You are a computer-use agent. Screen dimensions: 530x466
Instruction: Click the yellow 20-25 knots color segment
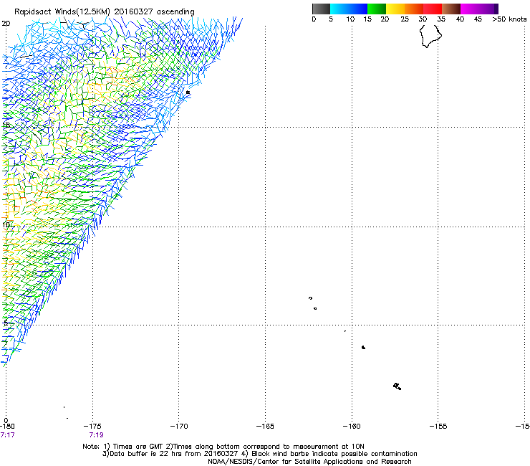(395, 9)
